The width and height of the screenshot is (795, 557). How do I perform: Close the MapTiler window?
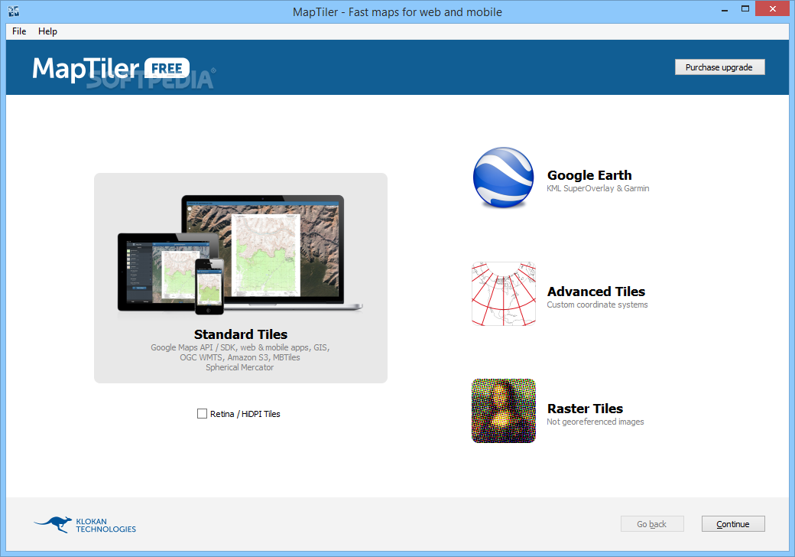tap(773, 8)
